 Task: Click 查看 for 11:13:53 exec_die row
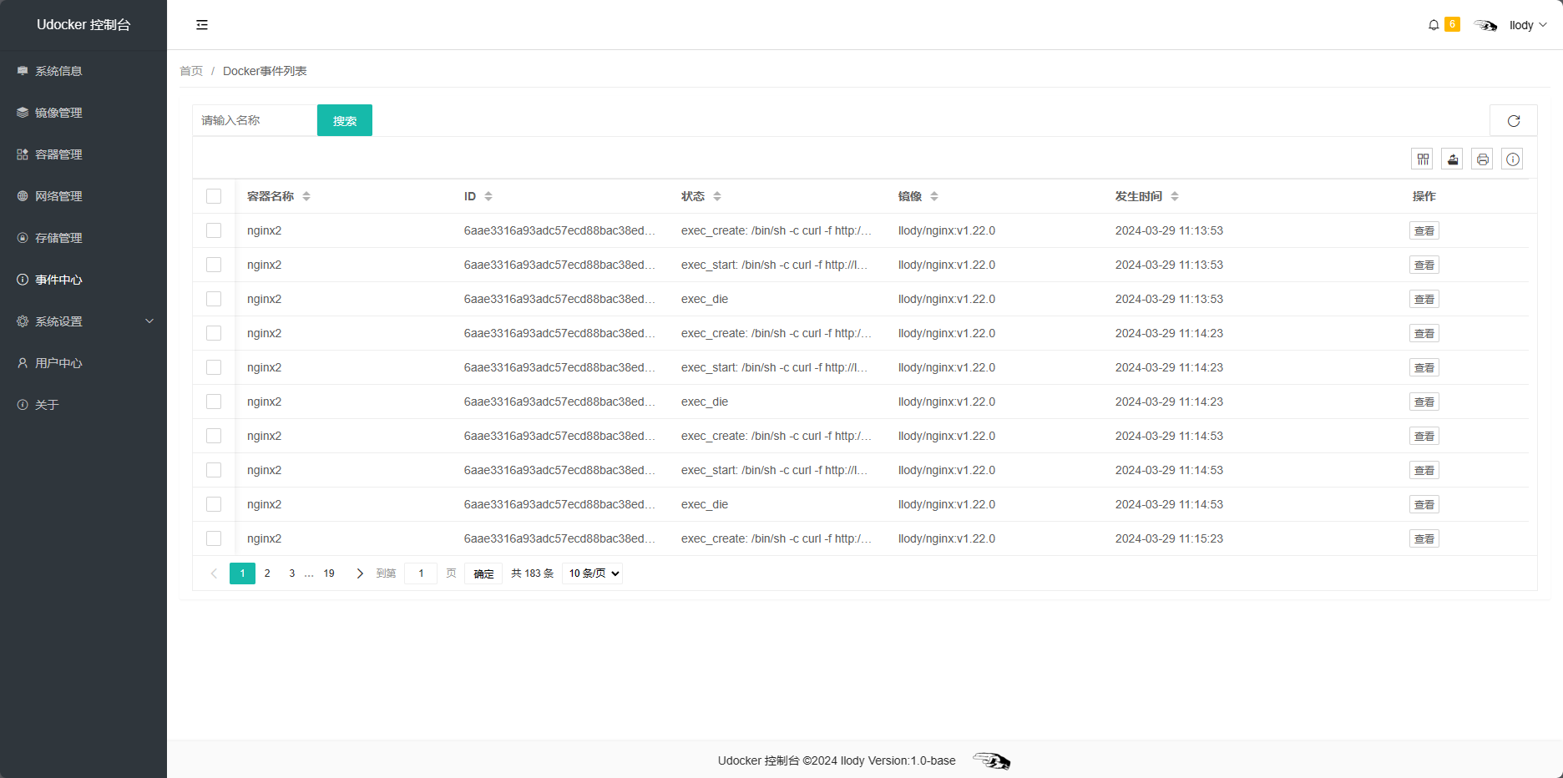1424,299
